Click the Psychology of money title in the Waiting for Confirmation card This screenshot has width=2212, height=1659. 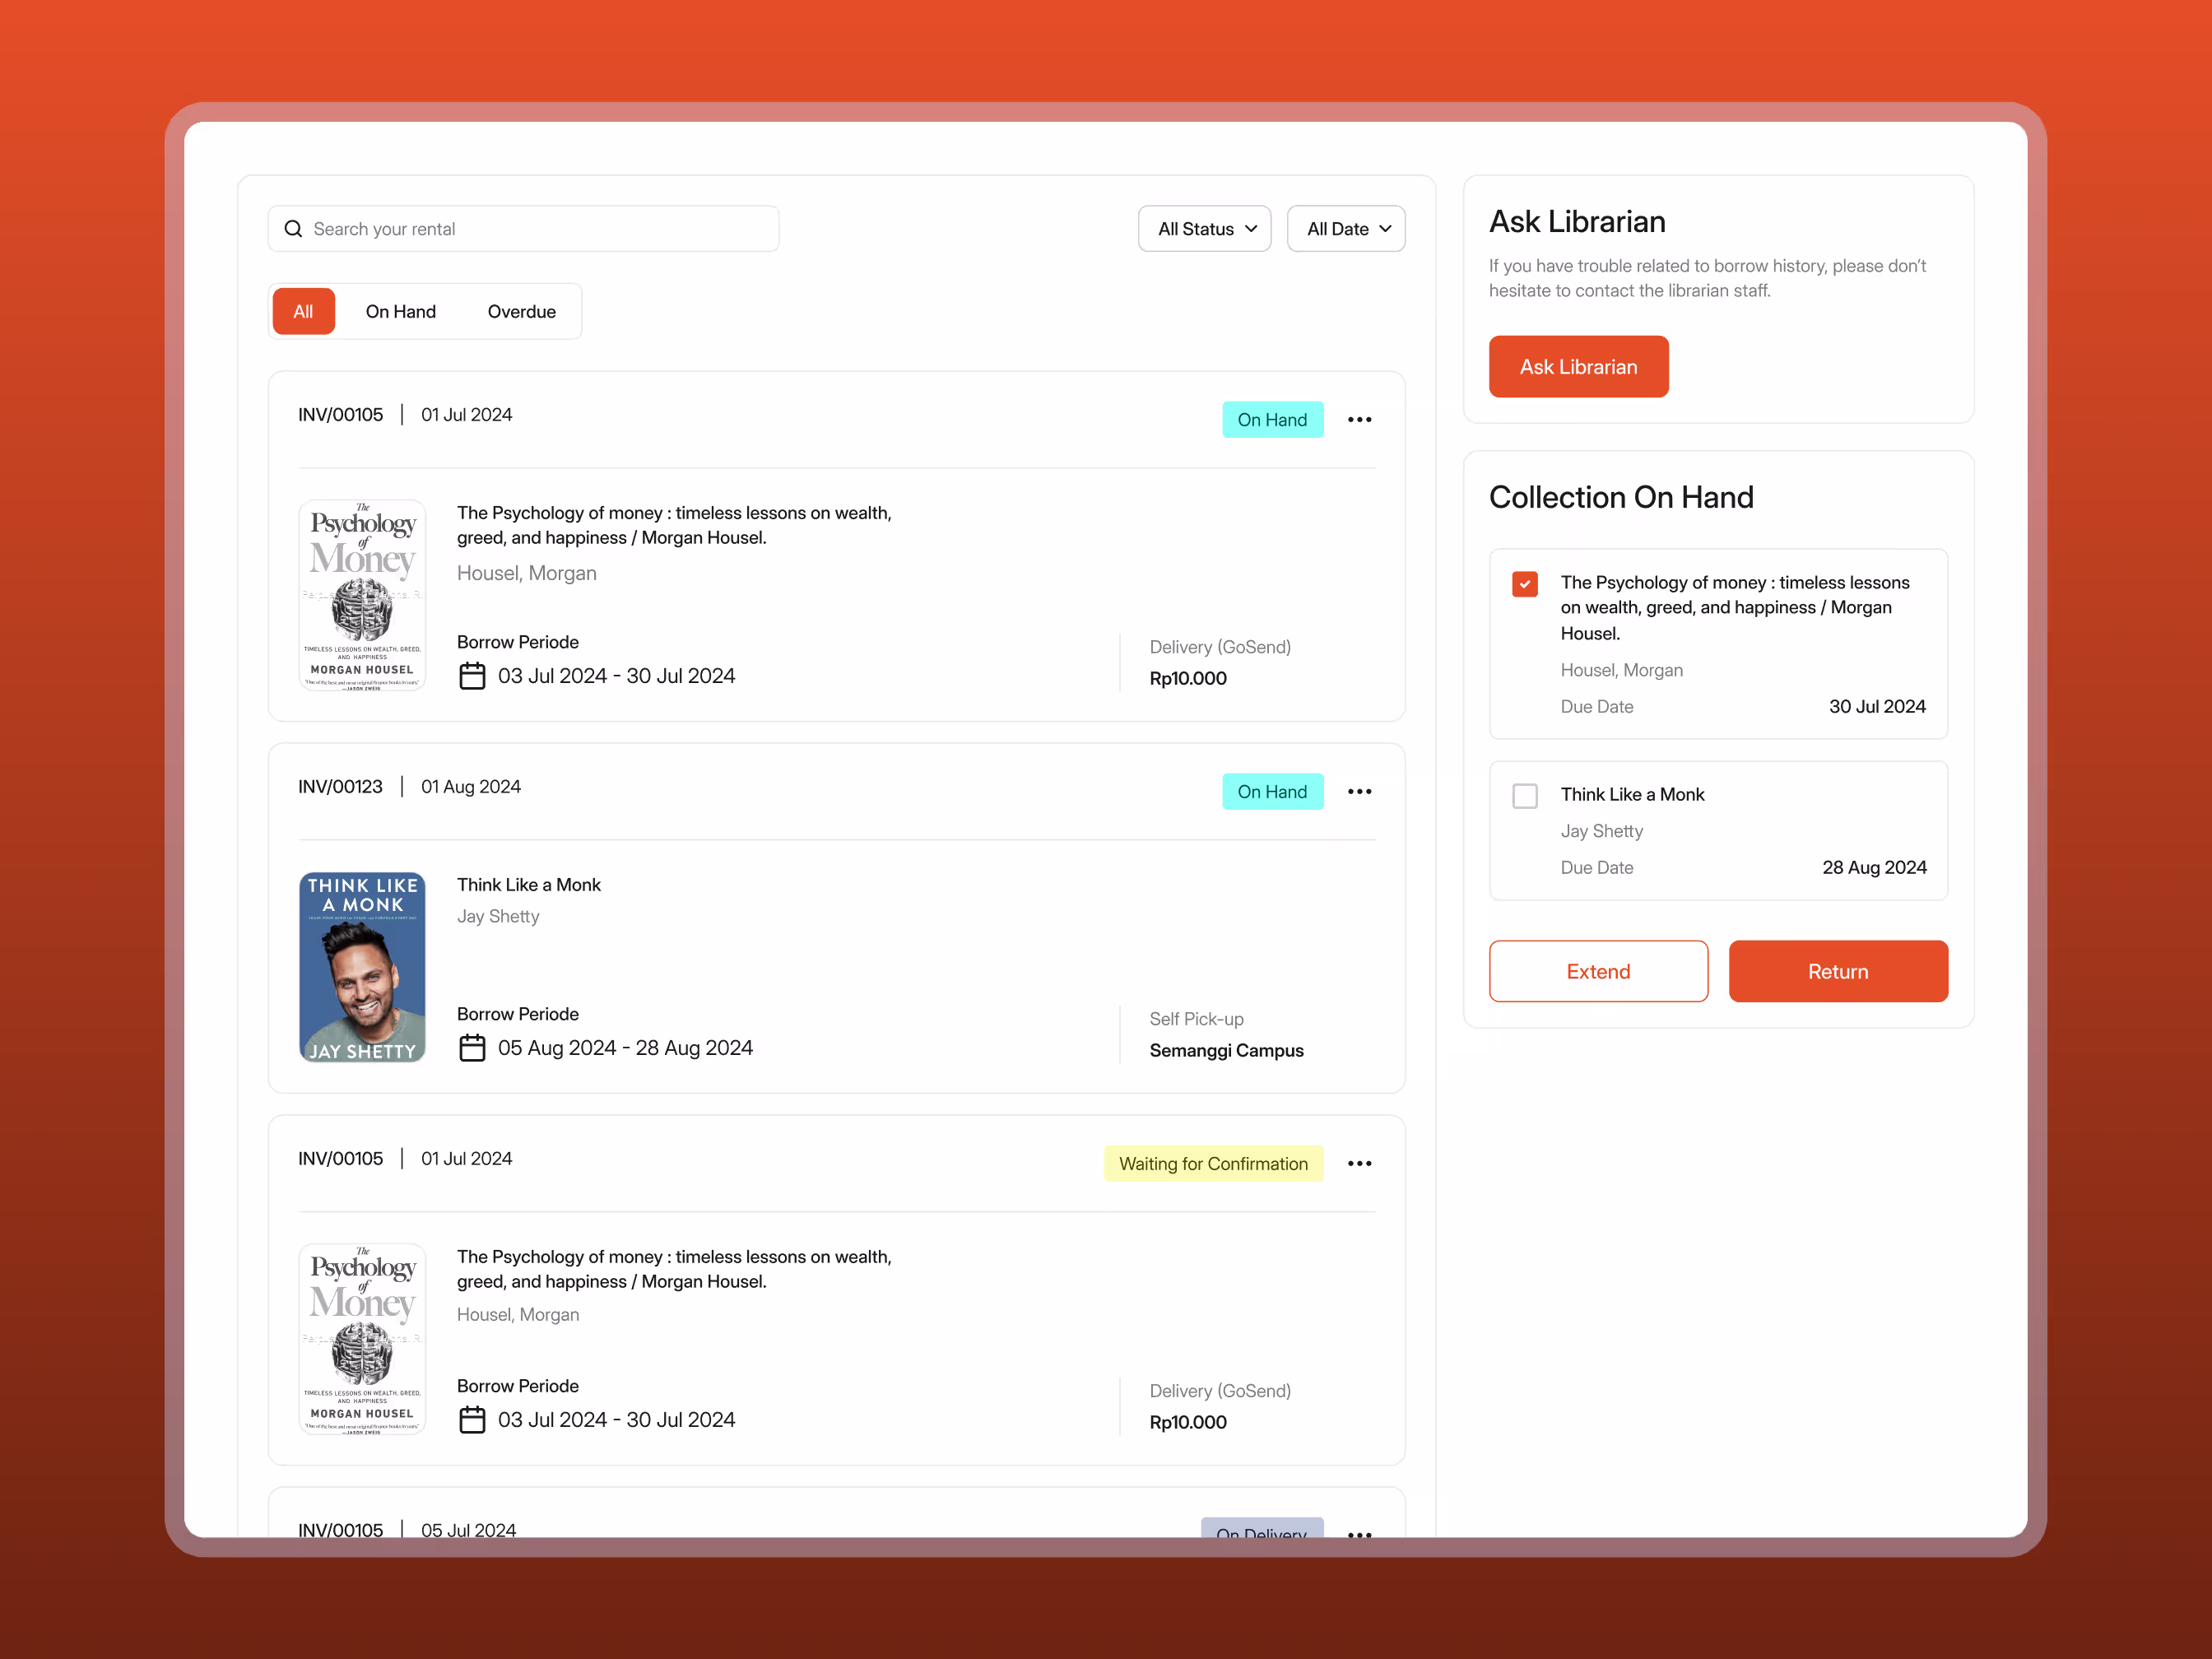[x=674, y=1269]
